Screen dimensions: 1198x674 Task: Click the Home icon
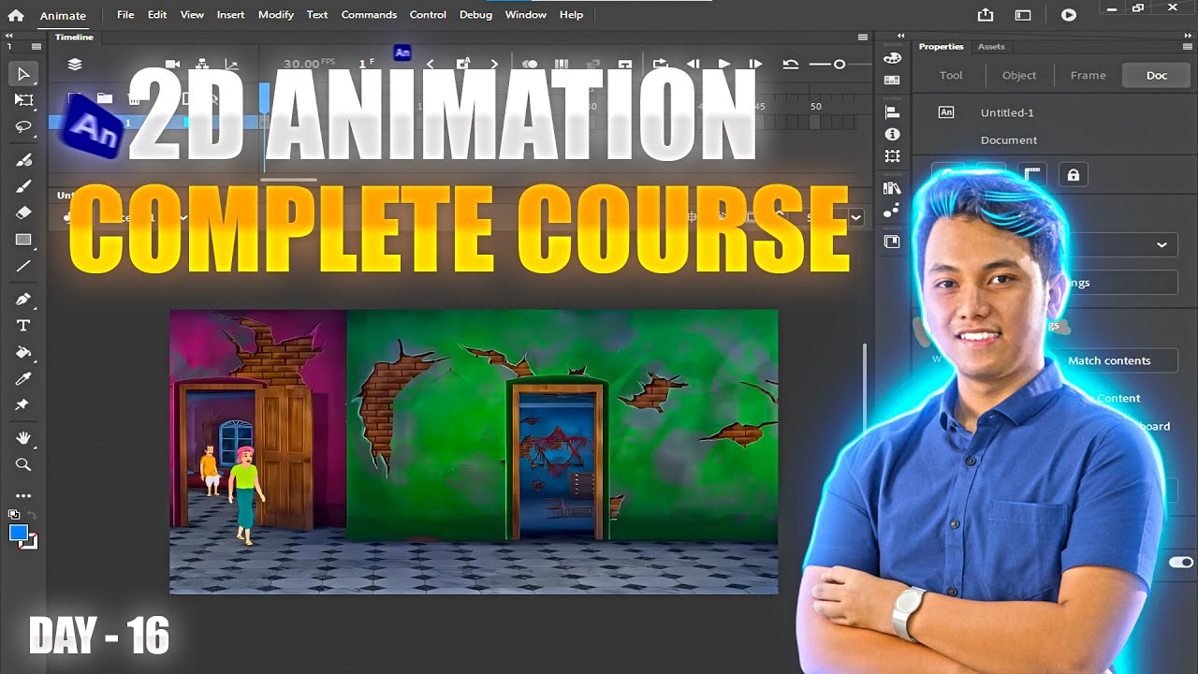(x=16, y=15)
